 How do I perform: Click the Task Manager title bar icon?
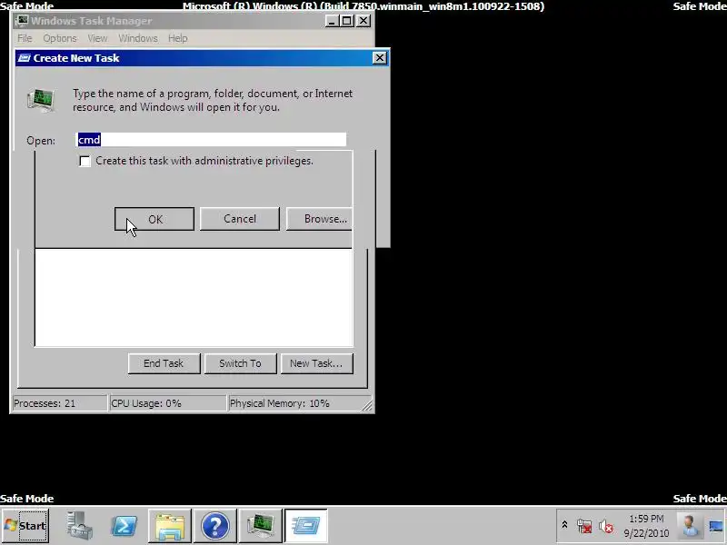click(22, 21)
